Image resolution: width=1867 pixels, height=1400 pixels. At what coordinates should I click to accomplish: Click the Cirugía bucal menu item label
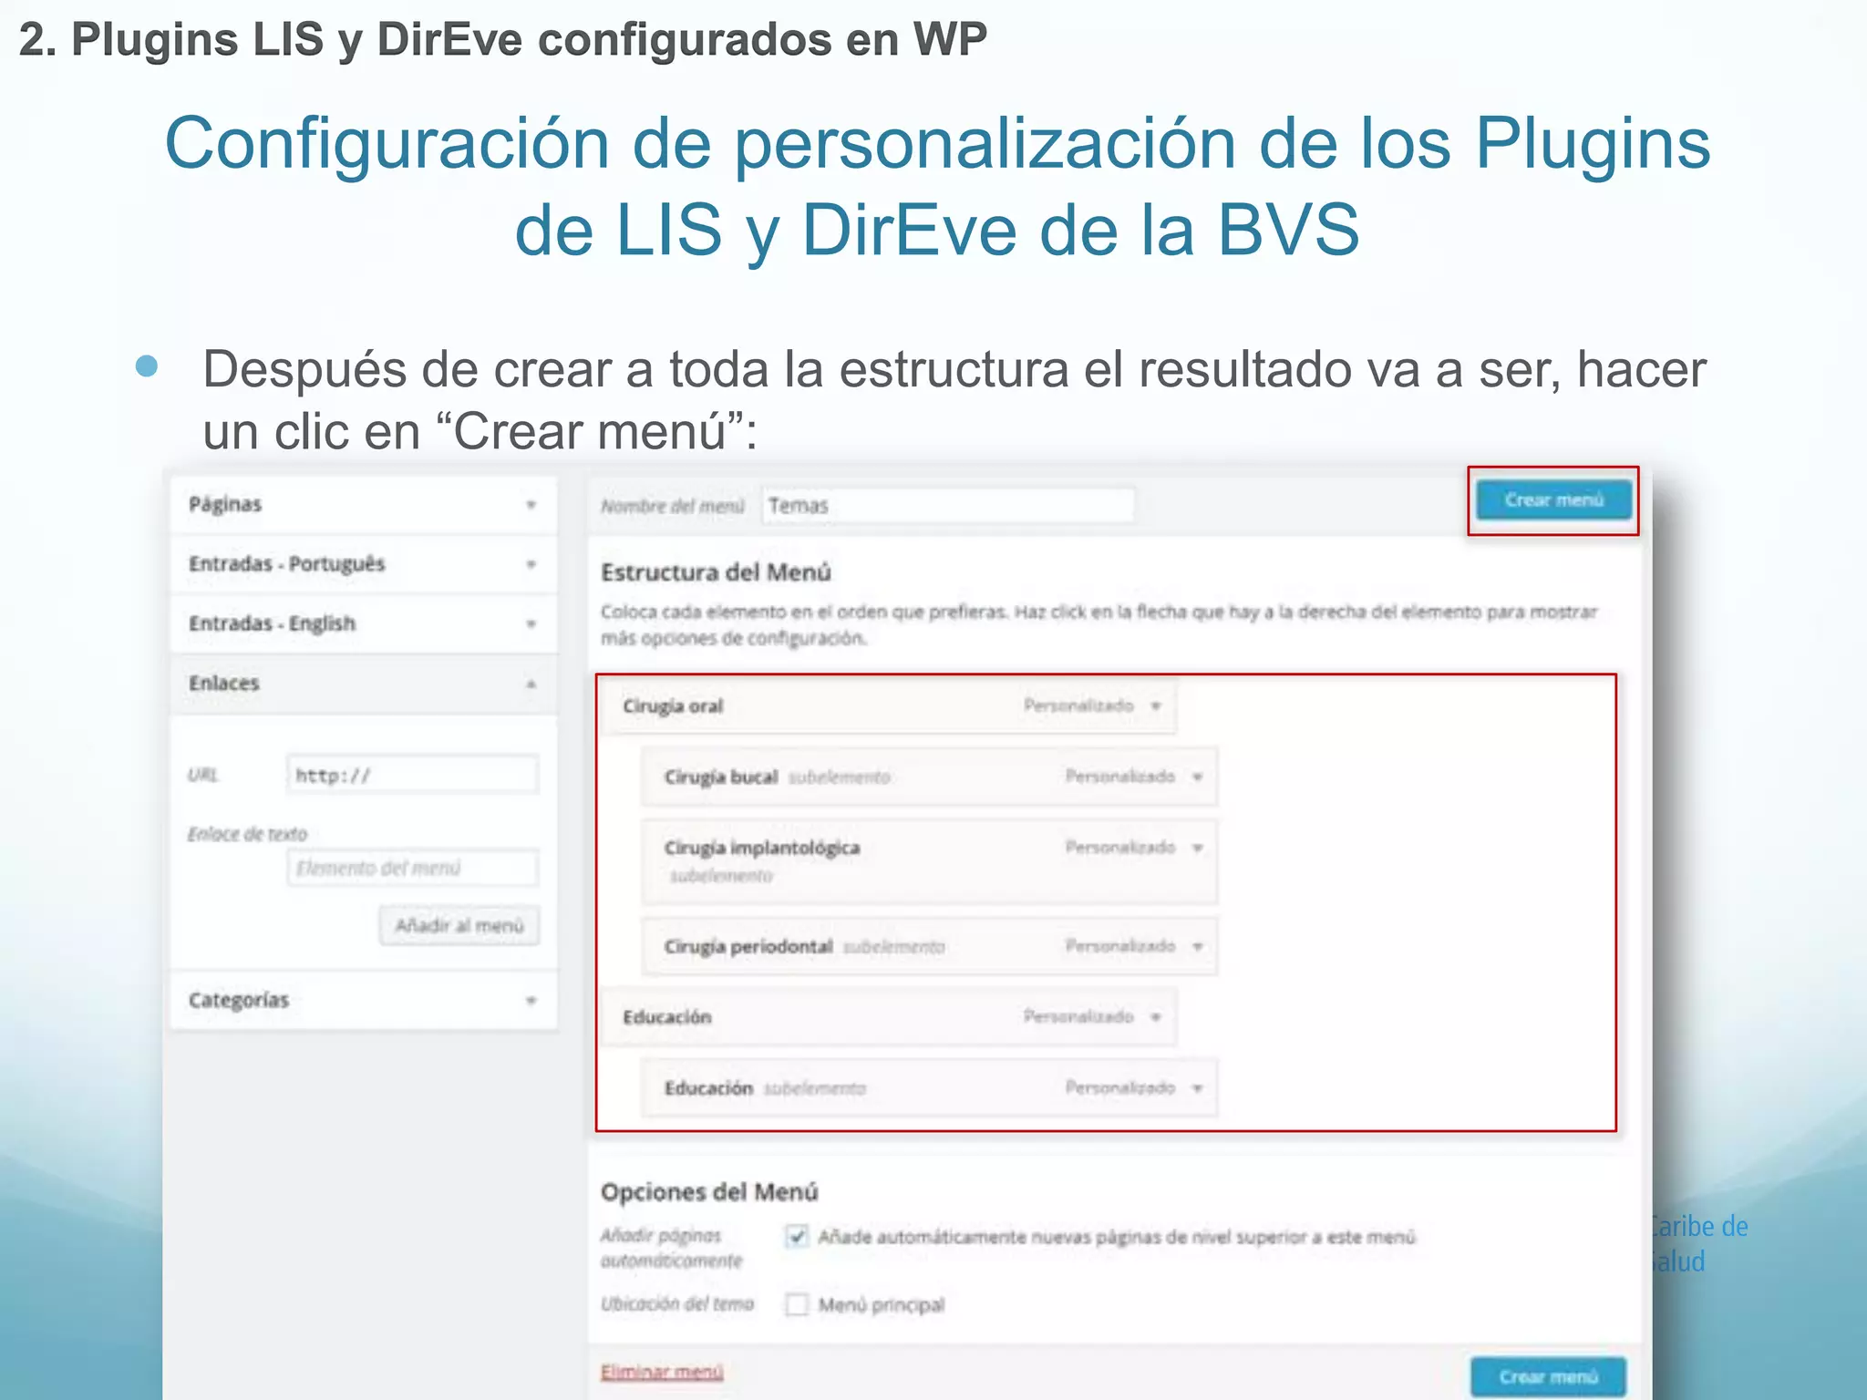[720, 777]
